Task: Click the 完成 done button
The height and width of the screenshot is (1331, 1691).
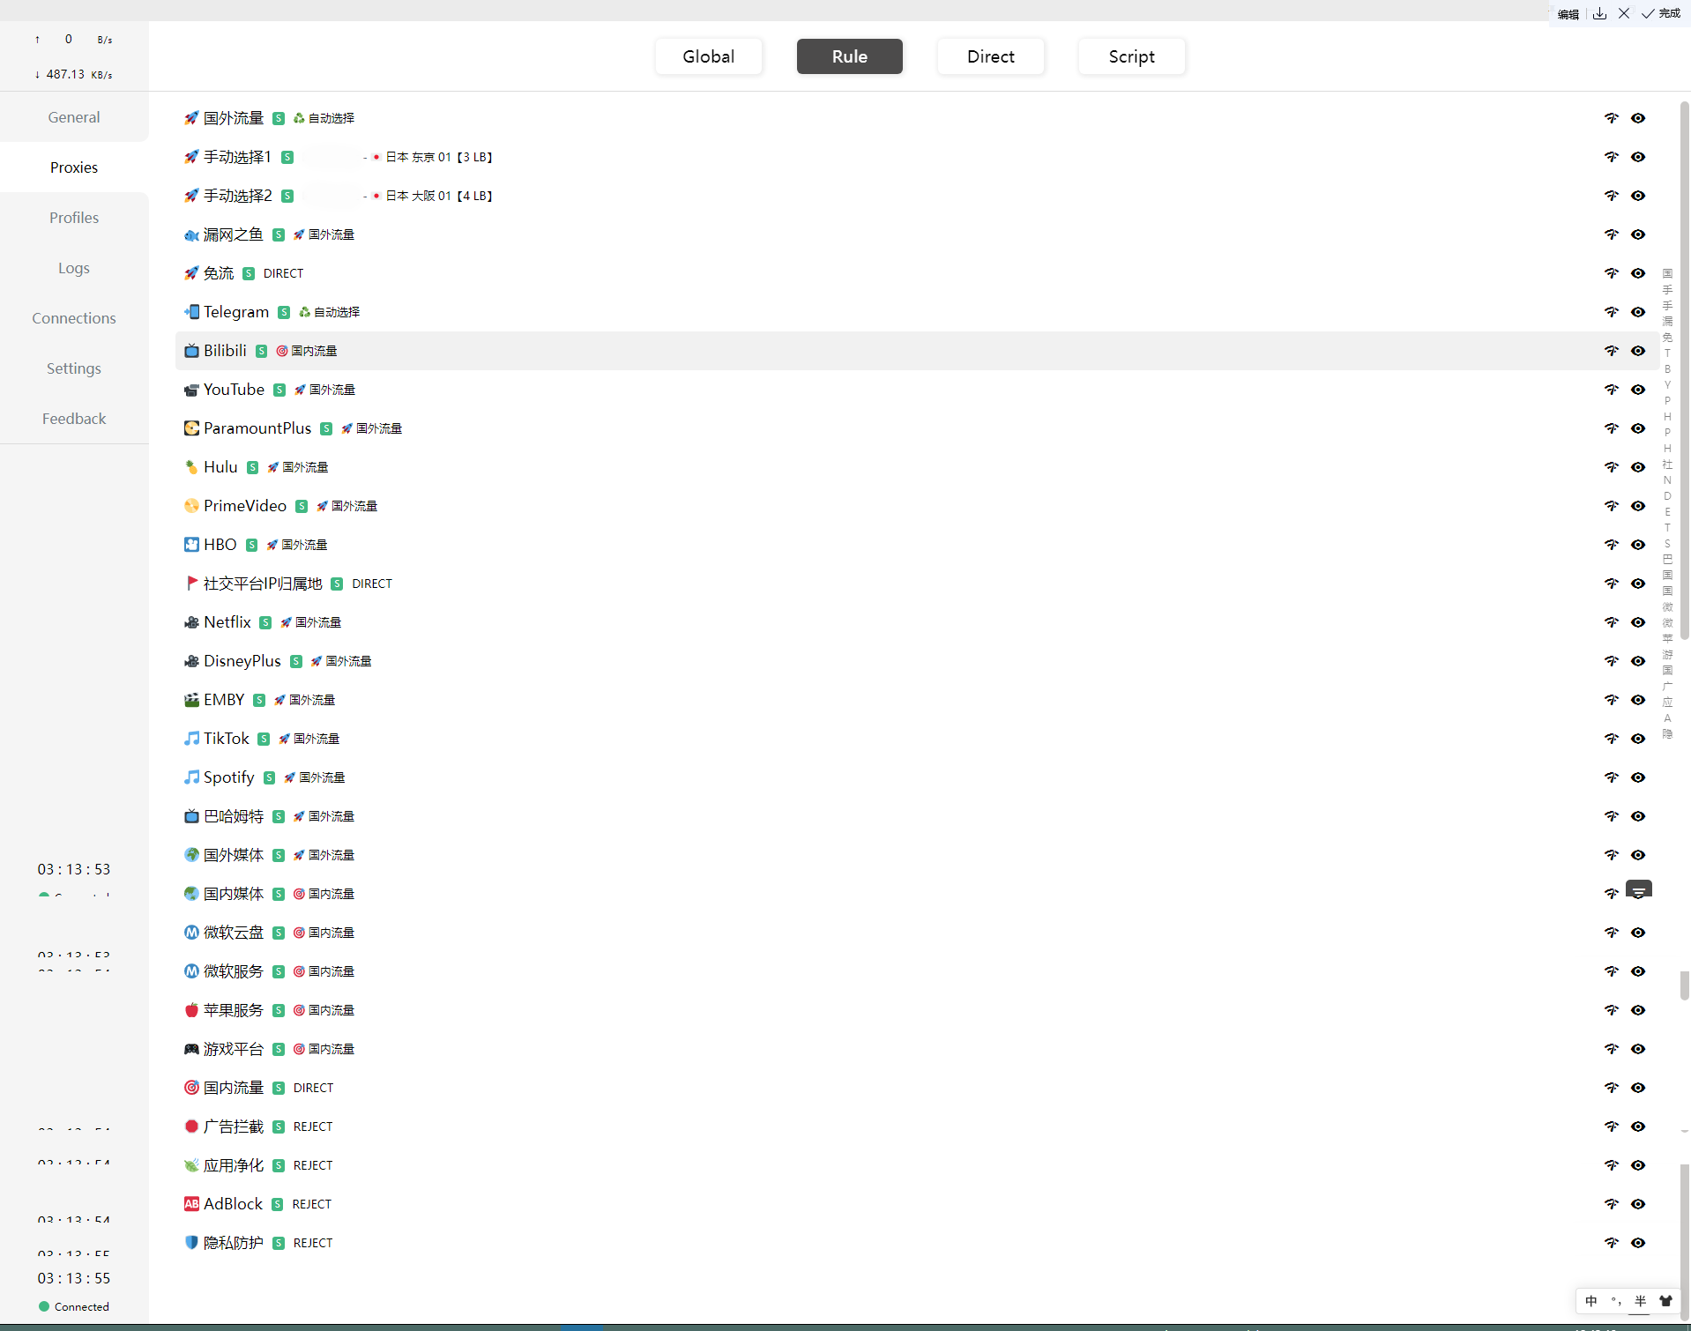Action: 1661,13
